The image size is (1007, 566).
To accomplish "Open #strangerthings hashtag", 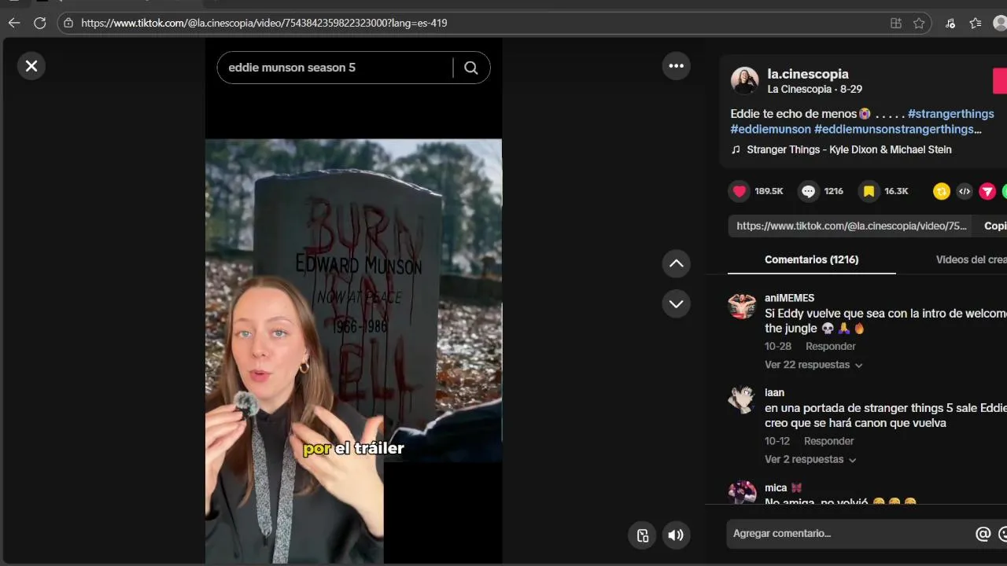I will pos(950,114).
